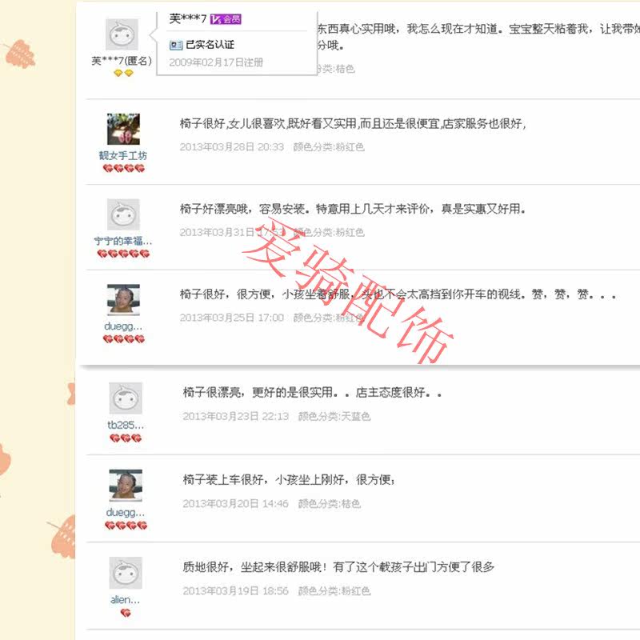Click the single heart under alien...
The image size is (640, 640).
point(126,613)
